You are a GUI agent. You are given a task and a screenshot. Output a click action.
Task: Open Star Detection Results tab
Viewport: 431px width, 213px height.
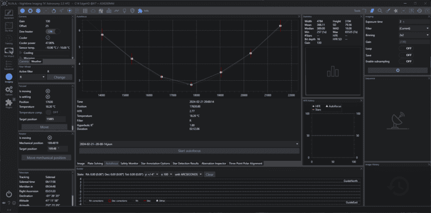[186, 164]
